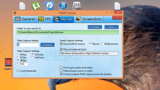
Task: Click the General tab grid icon
Action: pyautogui.click(x=18, y=19)
